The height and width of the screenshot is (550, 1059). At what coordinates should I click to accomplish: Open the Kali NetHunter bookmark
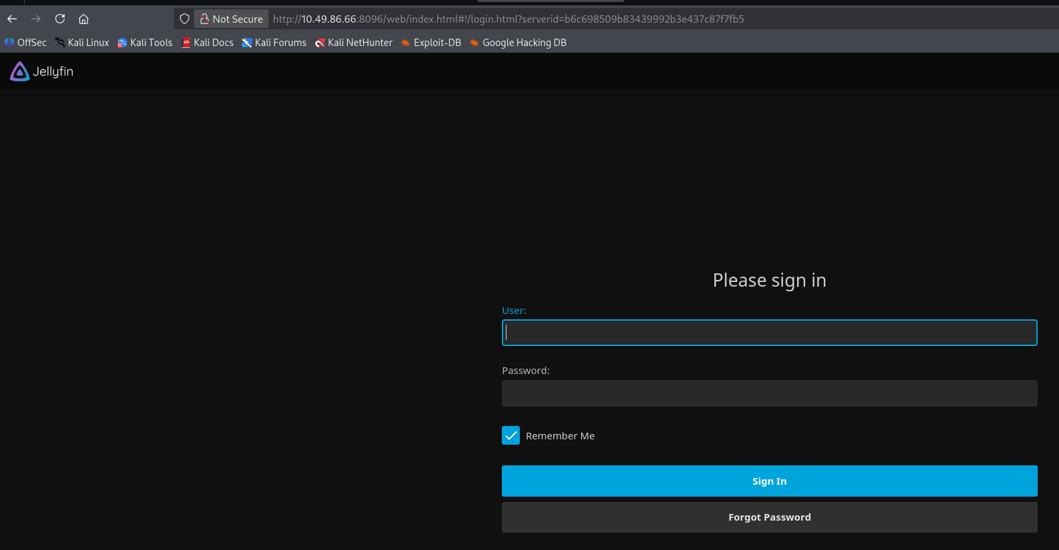pos(354,43)
